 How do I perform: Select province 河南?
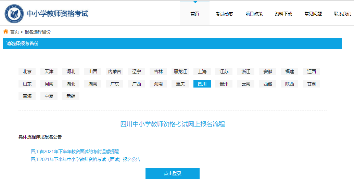tap(49, 84)
